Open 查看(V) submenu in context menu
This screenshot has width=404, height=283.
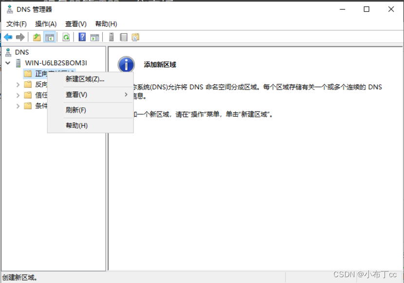(x=91, y=94)
